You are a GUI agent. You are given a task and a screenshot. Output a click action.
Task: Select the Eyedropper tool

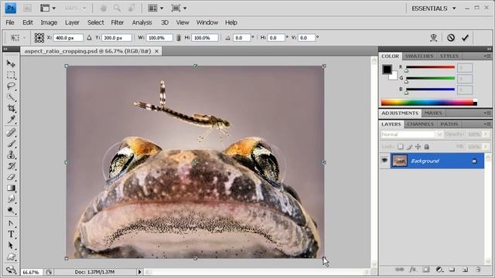pos(11,119)
